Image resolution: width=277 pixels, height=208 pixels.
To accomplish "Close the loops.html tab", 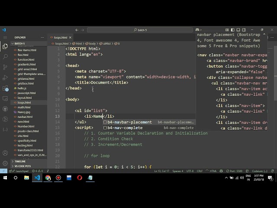I will click(70, 38).
